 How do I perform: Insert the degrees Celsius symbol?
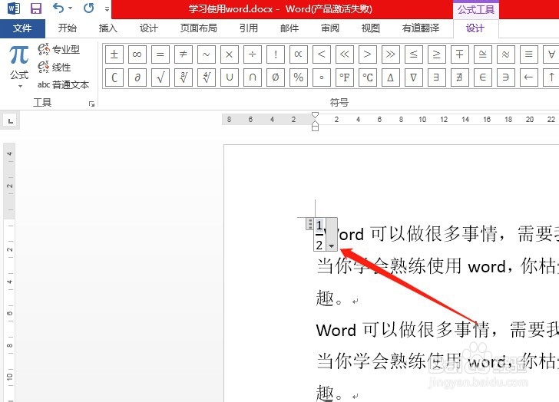[368, 77]
